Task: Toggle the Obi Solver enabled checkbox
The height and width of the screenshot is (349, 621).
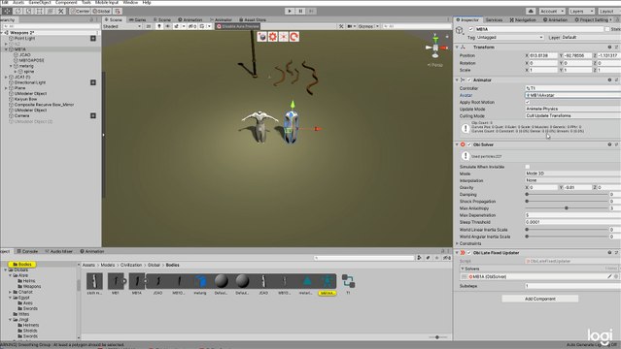Action: [469, 144]
